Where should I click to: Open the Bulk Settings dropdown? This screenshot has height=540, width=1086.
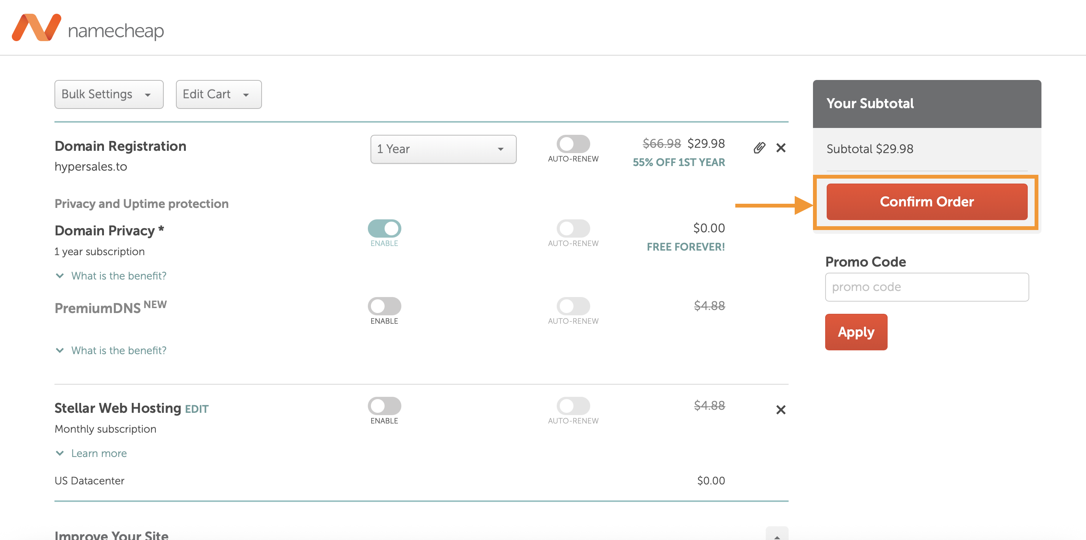click(x=109, y=94)
